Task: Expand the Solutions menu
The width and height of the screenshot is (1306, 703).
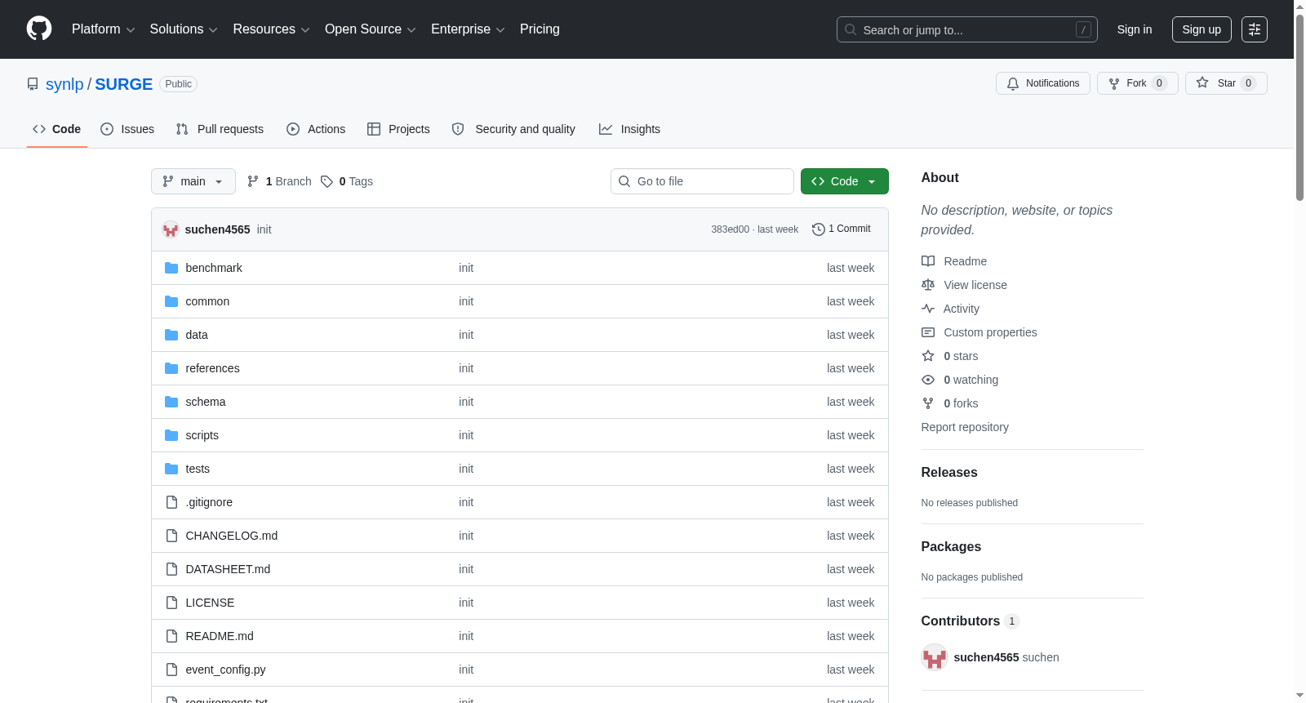Action: (184, 29)
